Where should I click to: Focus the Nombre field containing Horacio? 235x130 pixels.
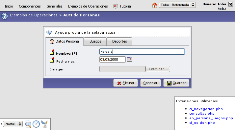pyautogui.click(x=142, y=52)
